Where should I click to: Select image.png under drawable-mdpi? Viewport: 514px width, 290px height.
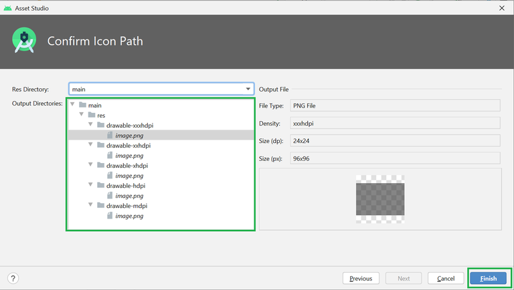click(161, 216)
